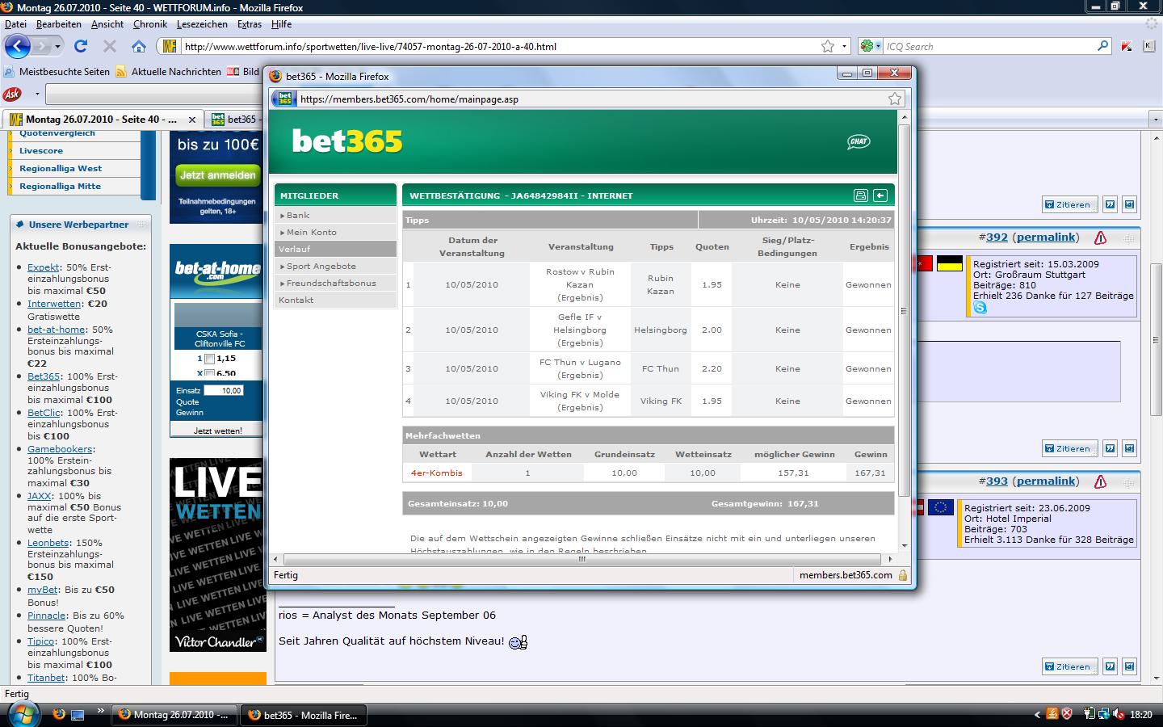Click the bet365 site icon in popup address bar
Viewport: 1163px width, 727px height.
pyautogui.click(x=284, y=99)
